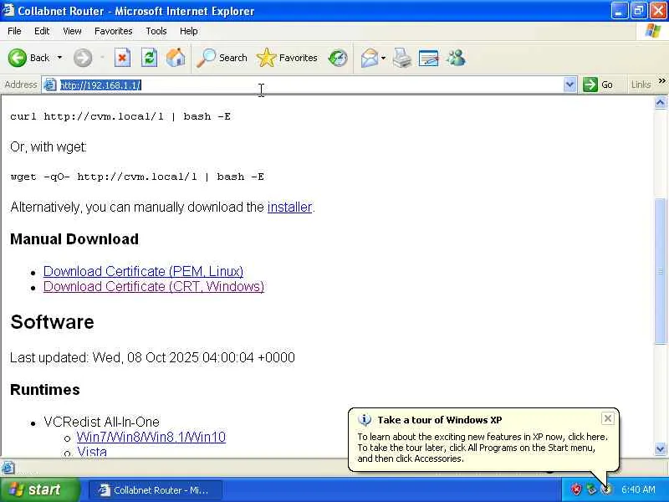The height and width of the screenshot is (502, 669).
Task: Click the VCRedist All-In-One list item
Action: coord(101,422)
